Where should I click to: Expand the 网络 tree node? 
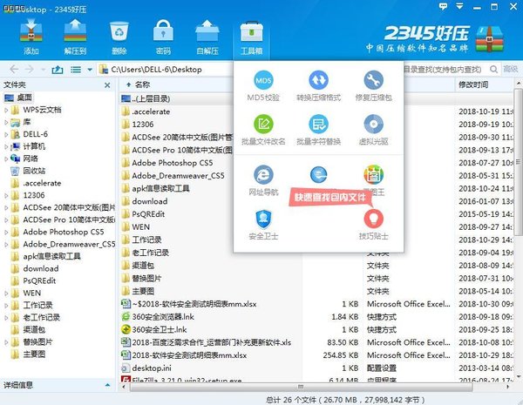coord(6,159)
